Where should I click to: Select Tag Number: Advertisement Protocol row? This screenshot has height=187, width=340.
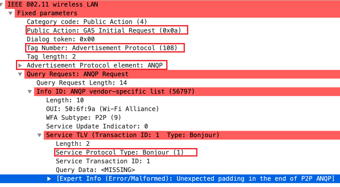pyautogui.click(x=105, y=48)
